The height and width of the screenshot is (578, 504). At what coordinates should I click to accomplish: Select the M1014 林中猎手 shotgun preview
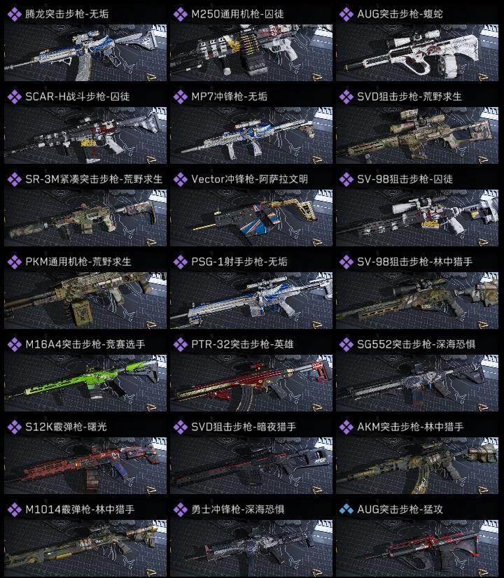click(x=85, y=548)
